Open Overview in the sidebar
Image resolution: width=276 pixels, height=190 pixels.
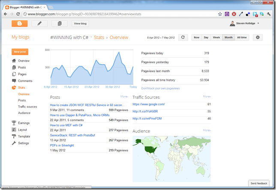pos(24,61)
